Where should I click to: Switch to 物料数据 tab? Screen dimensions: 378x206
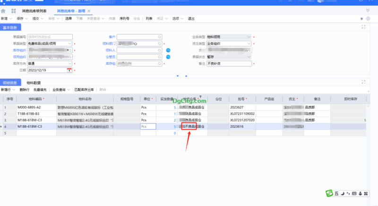pyautogui.click(x=34, y=82)
